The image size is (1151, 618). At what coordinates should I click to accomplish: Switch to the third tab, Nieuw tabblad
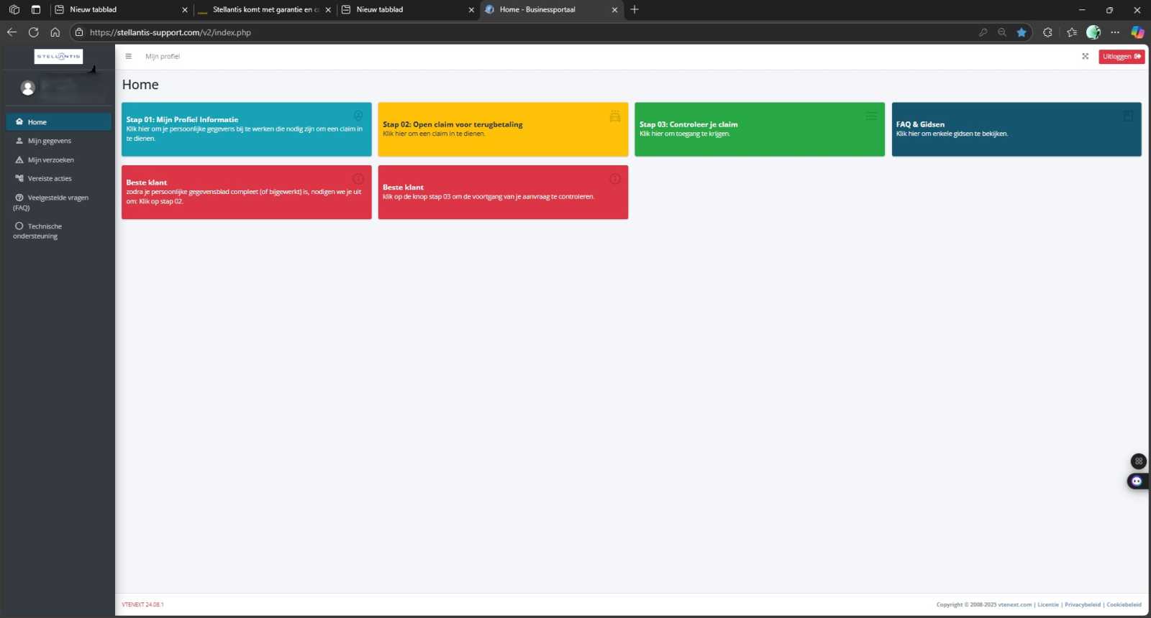click(408, 10)
